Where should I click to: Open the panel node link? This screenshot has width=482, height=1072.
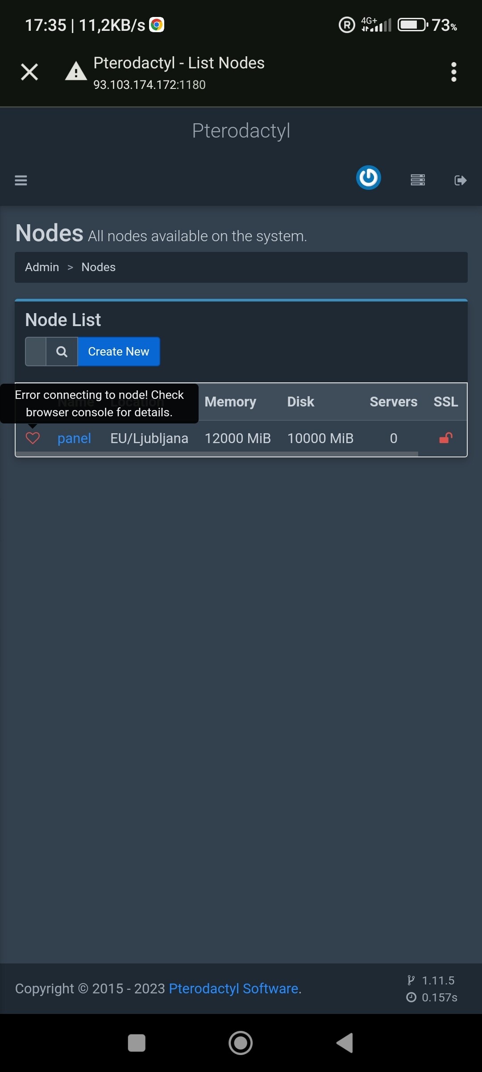pos(74,438)
